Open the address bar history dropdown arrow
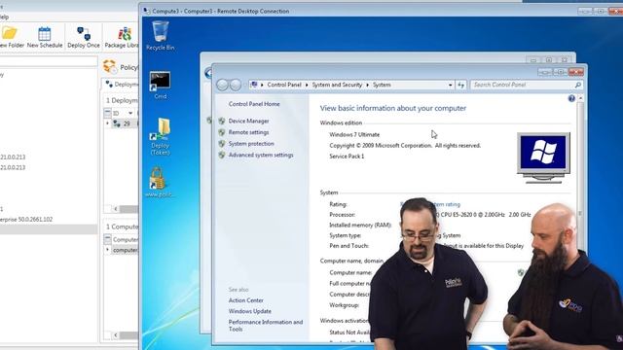Viewport: 623px width, 350px height. (x=450, y=85)
